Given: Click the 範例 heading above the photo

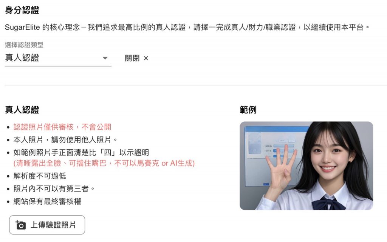Looking at the screenshot, I should click(x=248, y=110).
